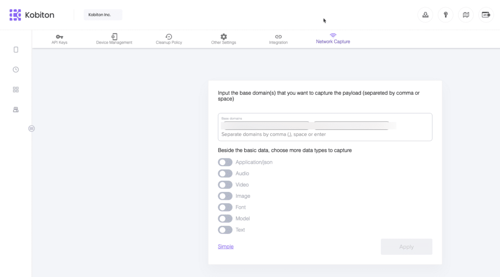Expand sidebar with round menu handle

(32, 128)
